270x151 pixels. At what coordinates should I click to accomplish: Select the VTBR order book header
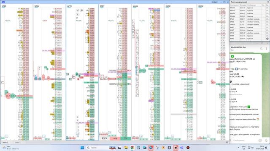(4, 6)
